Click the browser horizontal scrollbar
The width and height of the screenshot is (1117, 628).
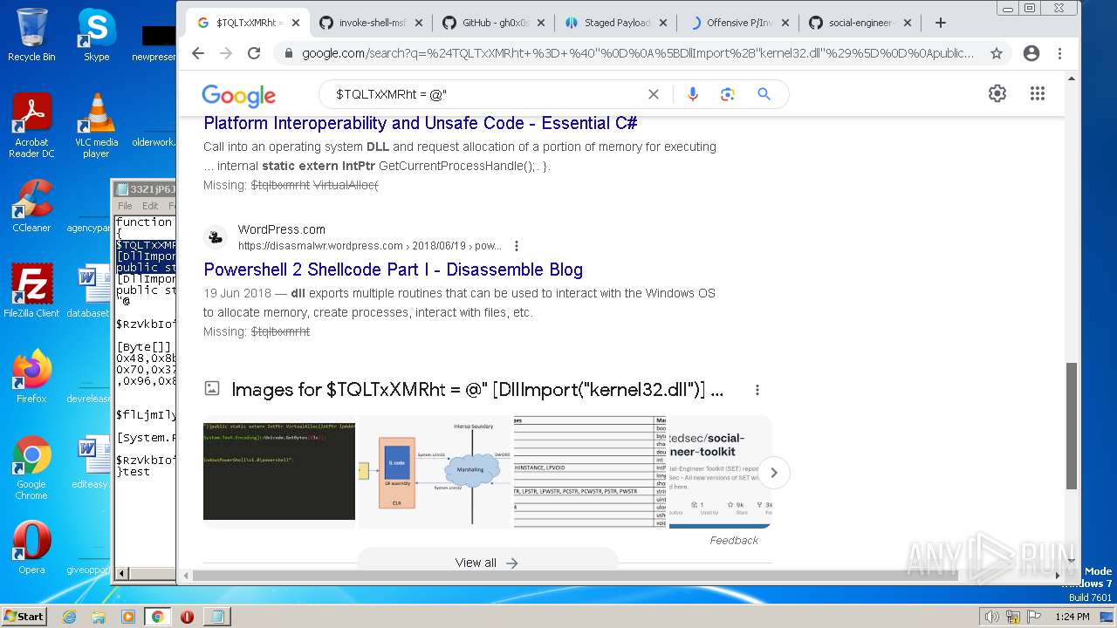575,576
